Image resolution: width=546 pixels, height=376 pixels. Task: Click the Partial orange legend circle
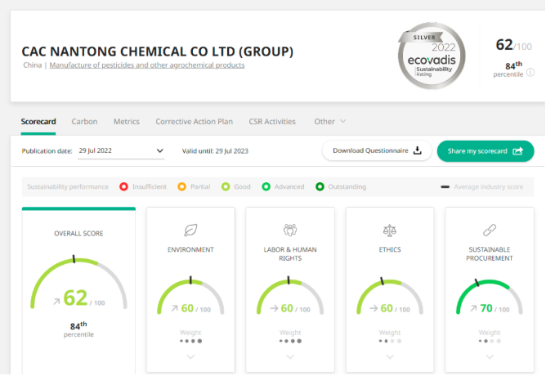tap(182, 187)
